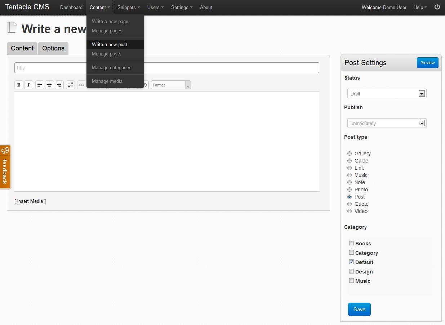Align text left in the editor
The height and width of the screenshot is (325, 445).
pos(40,85)
